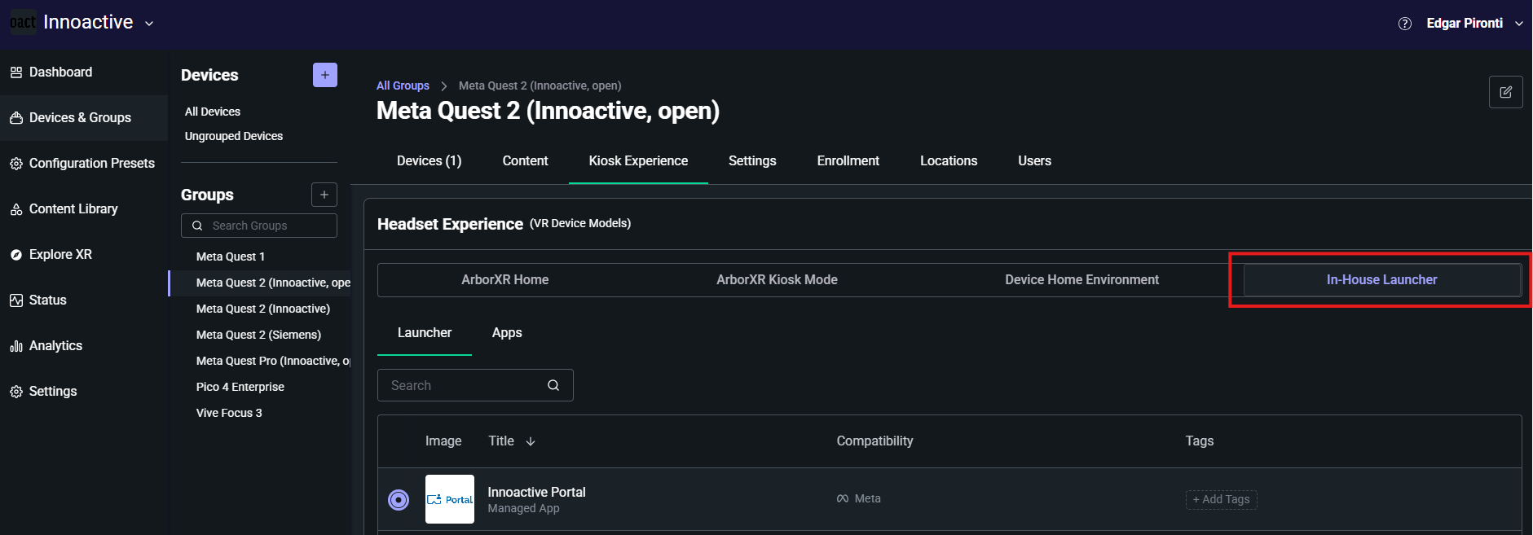Click the Add Tags button
Viewport: 1533px width, 535px height.
(1221, 499)
